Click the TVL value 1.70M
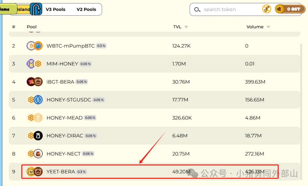Image resolution: width=308 pixels, height=186 pixels. tap(179, 64)
